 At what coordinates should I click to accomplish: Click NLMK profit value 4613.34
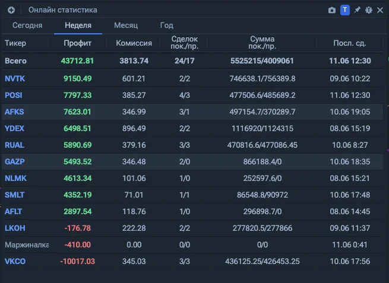[x=77, y=179]
